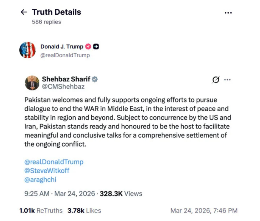This screenshot has height=221, width=260.
Task: Show the 3.78k Likes list
Action: click(84, 211)
